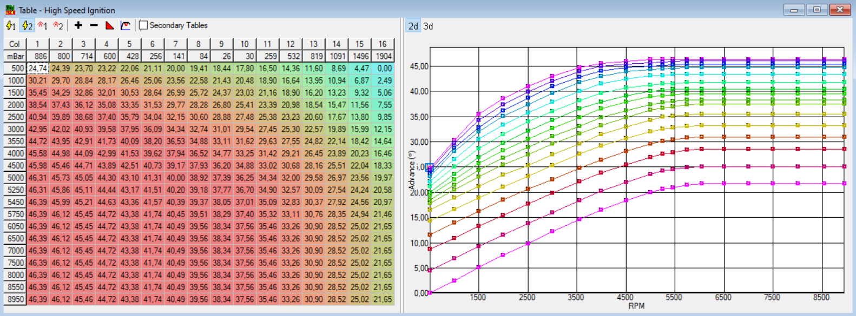
Task: Select column header 16
Action: (383, 44)
